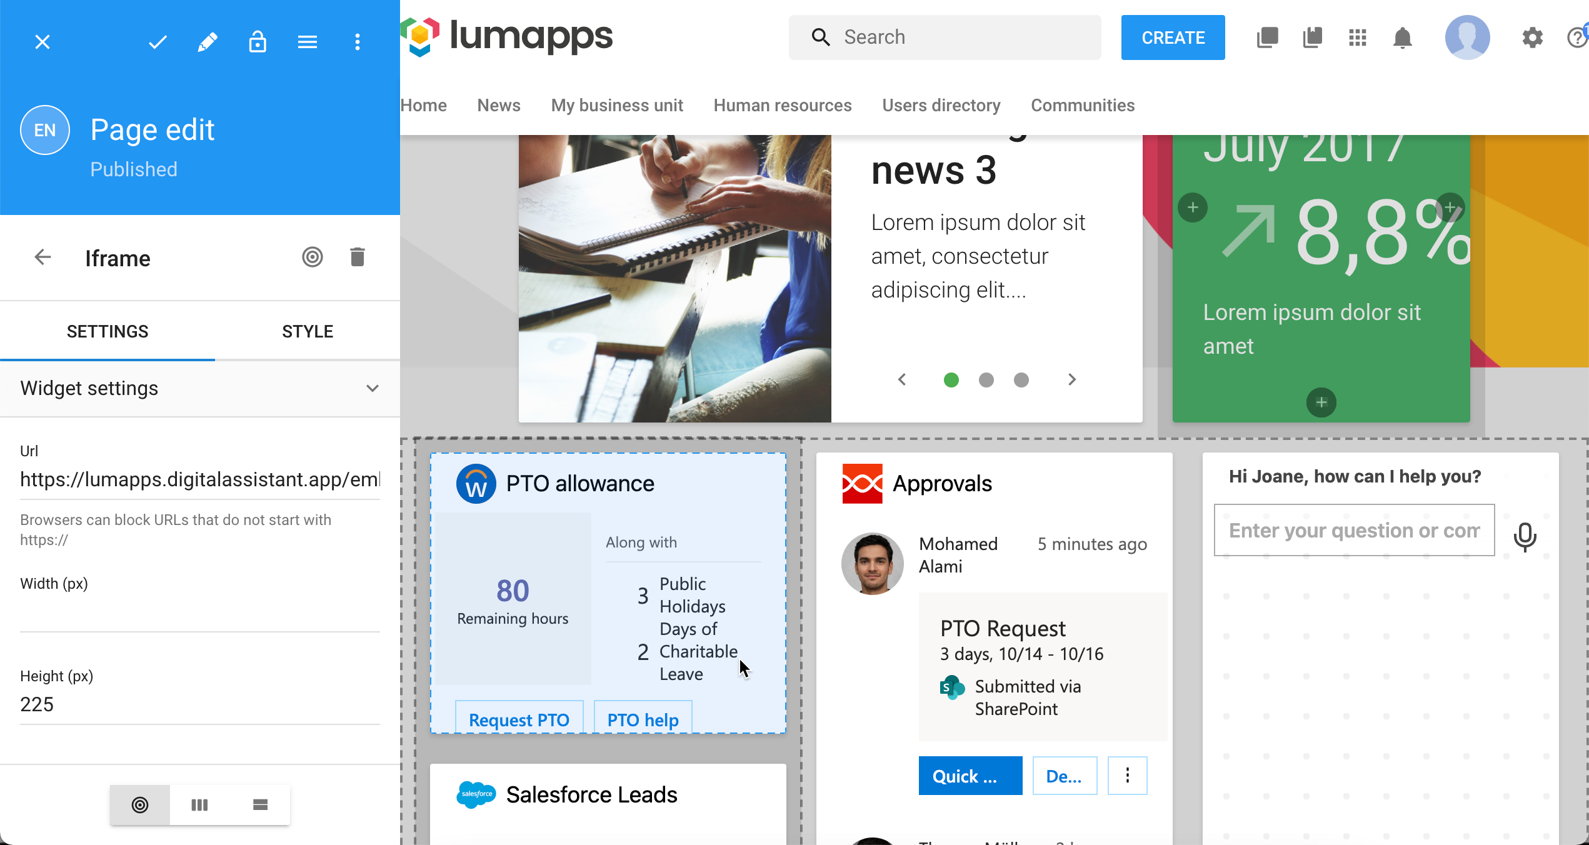The height and width of the screenshot is (845, 1589).
Task: Switch to the STYLE tab
Action: click(x=307, y=331)
